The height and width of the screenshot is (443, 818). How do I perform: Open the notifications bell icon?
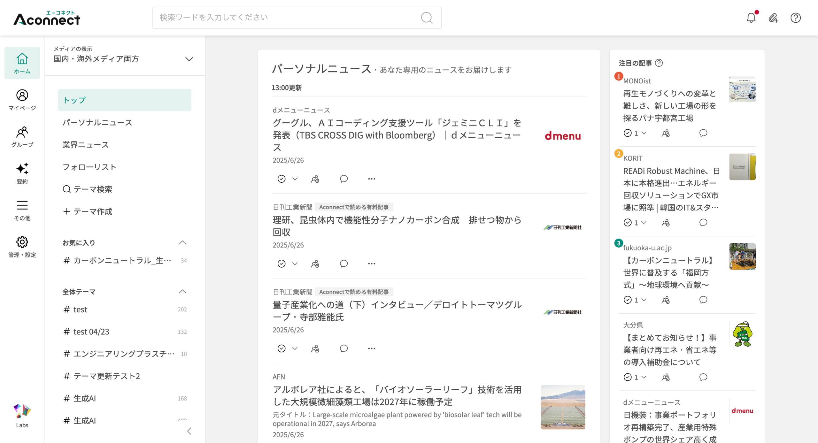click(x=751, y=18)
